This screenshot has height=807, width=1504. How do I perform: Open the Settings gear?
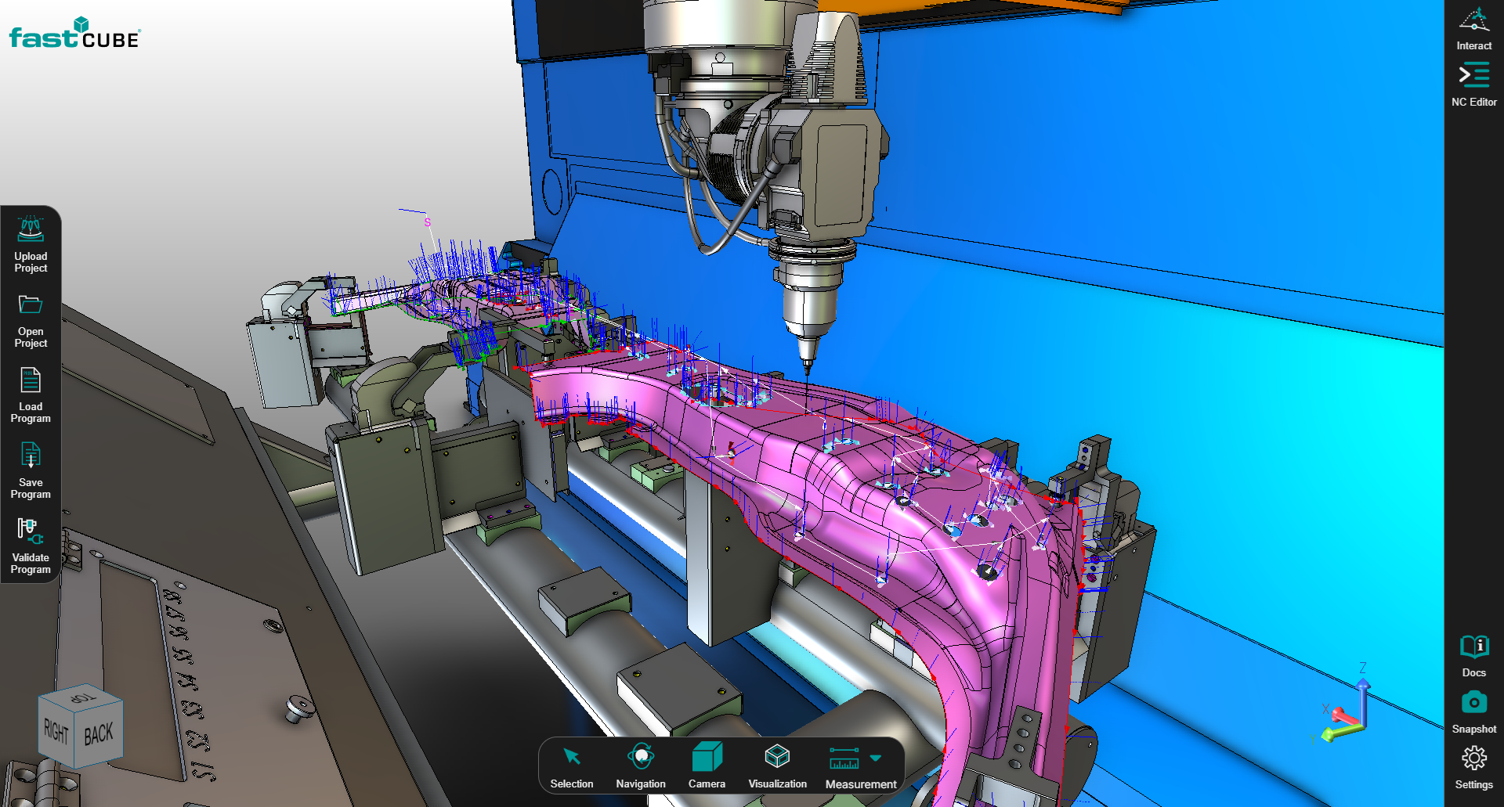pos(1473,758)
